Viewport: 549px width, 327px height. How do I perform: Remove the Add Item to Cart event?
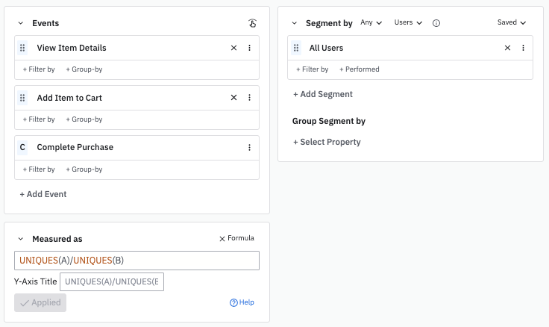pos(233,98)
